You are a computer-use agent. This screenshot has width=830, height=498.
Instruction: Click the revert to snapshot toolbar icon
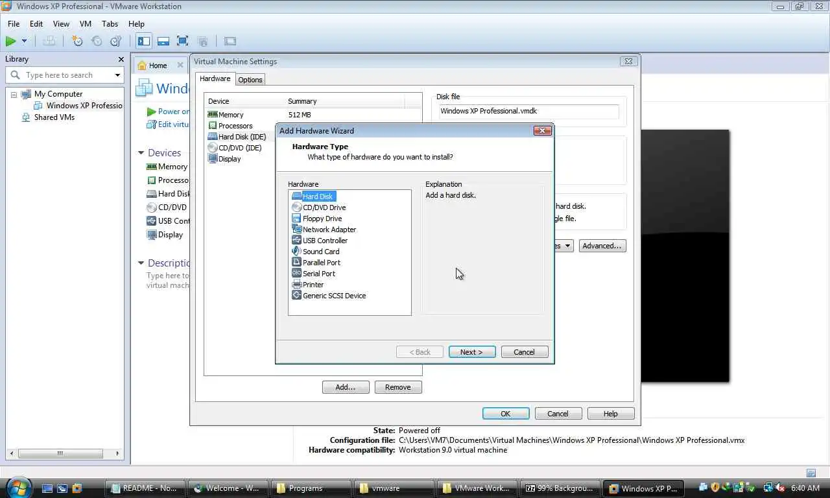coord(97,41)
